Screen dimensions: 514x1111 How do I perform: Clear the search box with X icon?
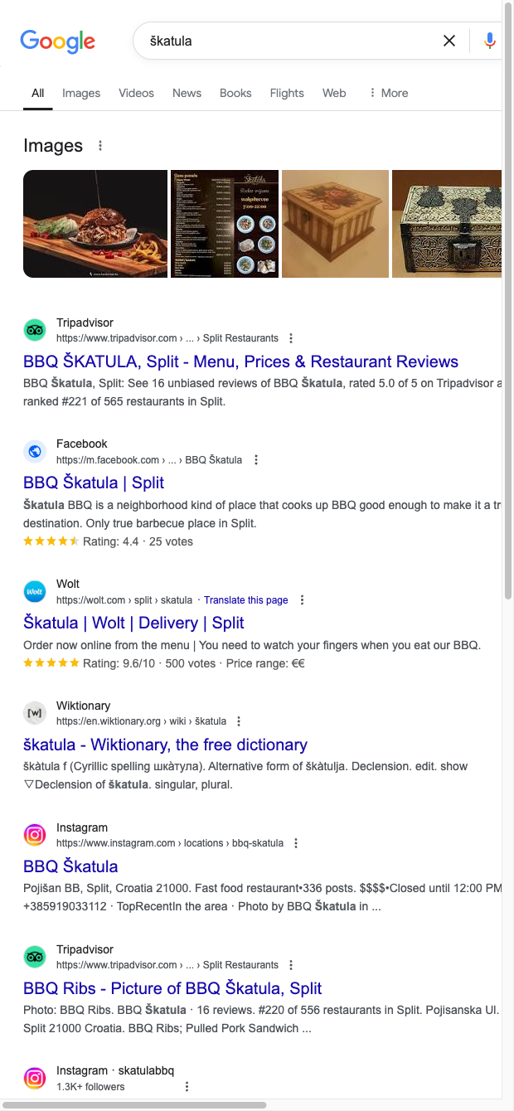pos(449,41)
